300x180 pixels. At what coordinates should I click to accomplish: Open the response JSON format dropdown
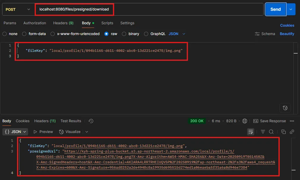coord(15,132)
